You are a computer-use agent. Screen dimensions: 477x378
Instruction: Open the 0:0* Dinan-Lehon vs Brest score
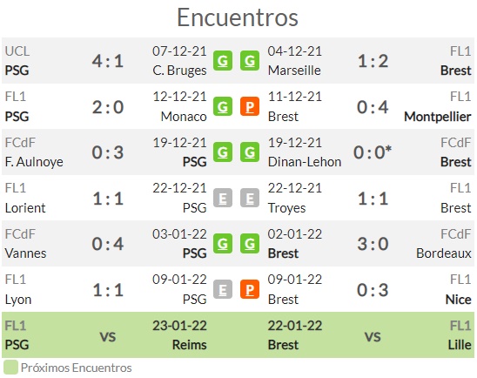coord(373,152)
